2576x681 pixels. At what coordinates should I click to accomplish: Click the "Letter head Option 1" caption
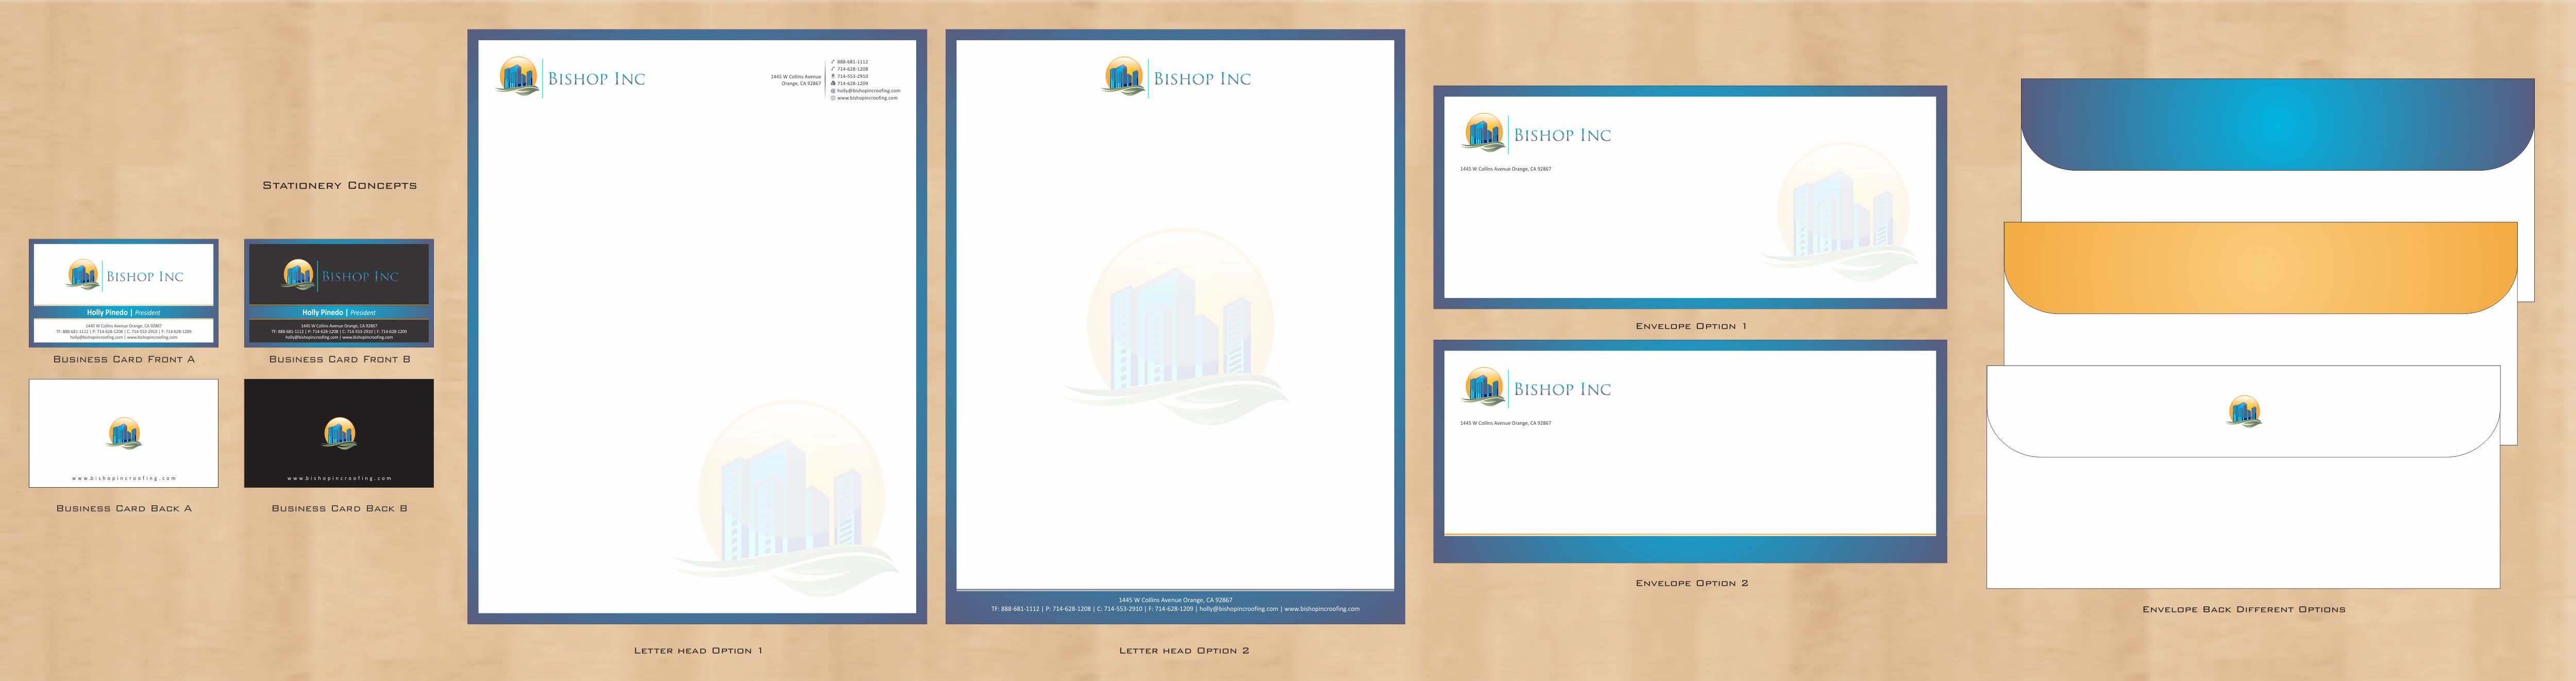[697, 650]
